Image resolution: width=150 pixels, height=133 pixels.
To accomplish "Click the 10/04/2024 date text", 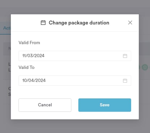I will pos(34,80).
